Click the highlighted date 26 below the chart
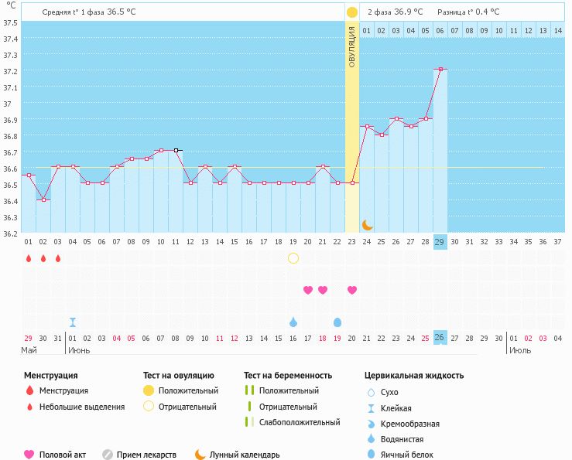572x460 pixels. [x=440, y=338]
